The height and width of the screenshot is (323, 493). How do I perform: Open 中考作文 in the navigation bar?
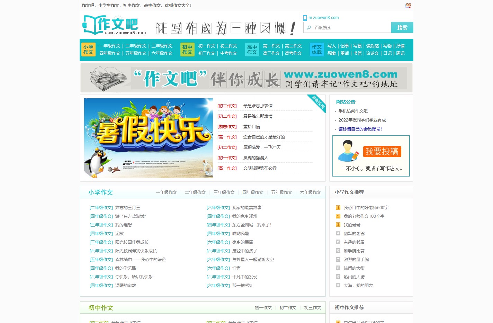coord(228,53)
